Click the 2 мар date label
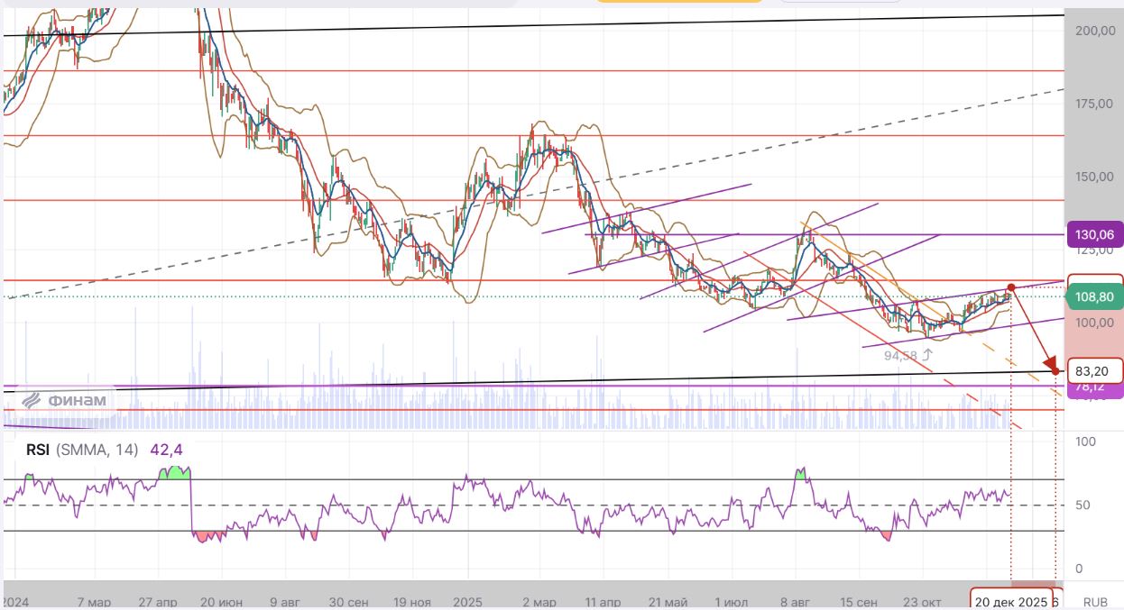Viewport: 1124px width, 610px height. pos(539,601)
